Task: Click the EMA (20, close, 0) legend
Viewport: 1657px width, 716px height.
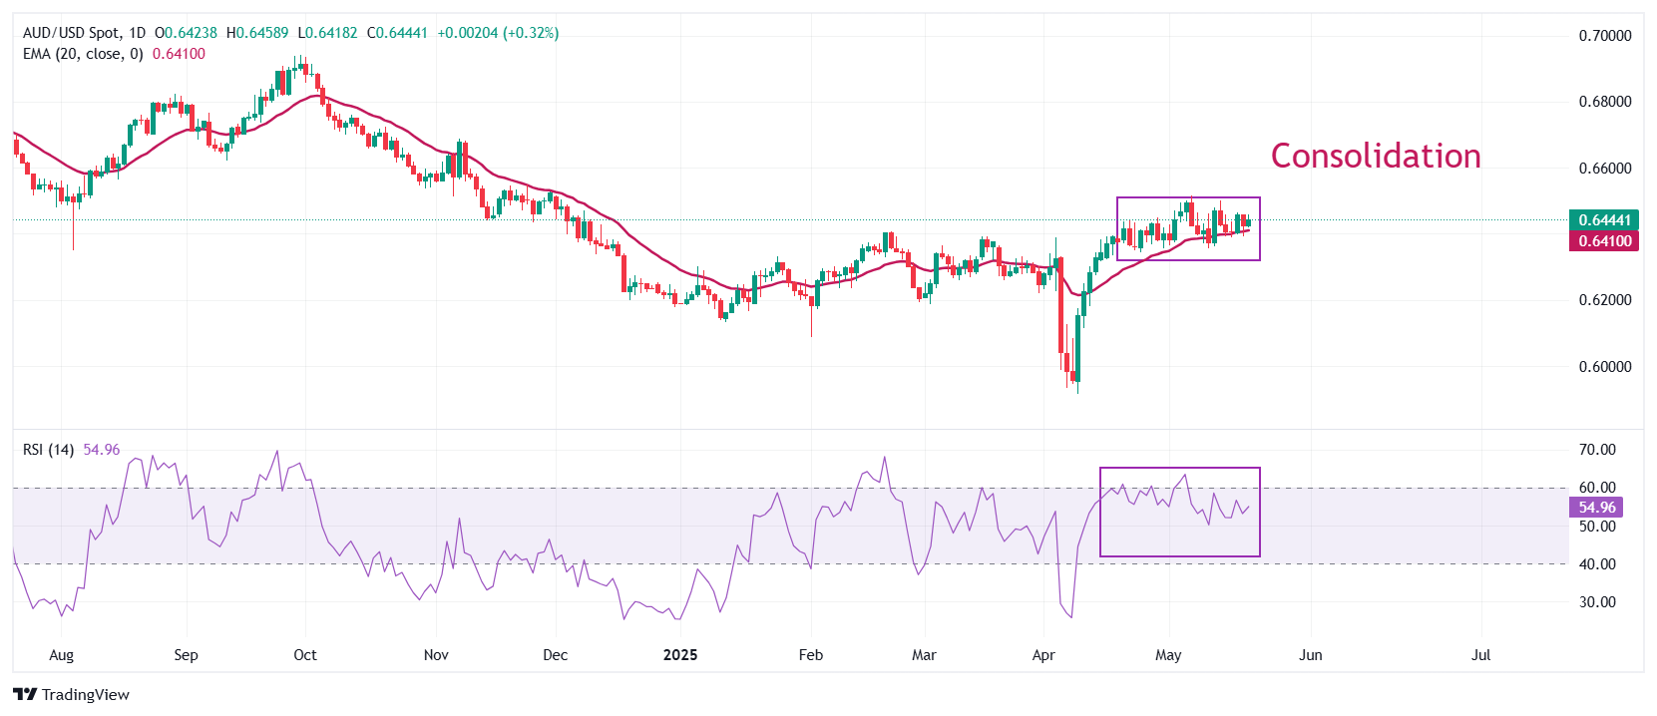Action: coord(83,54)
